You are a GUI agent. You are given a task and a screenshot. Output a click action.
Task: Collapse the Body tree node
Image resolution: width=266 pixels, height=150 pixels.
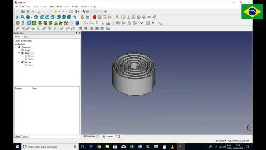coord(19,53)
